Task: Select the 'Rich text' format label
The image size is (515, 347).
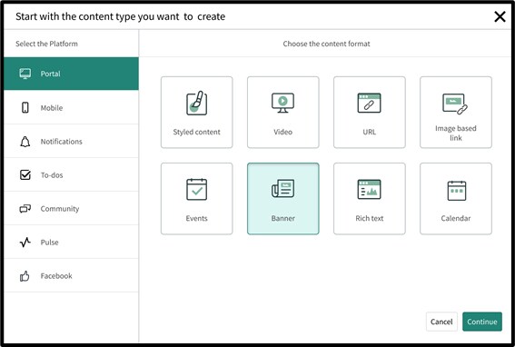Action: [x=369, y=218]
